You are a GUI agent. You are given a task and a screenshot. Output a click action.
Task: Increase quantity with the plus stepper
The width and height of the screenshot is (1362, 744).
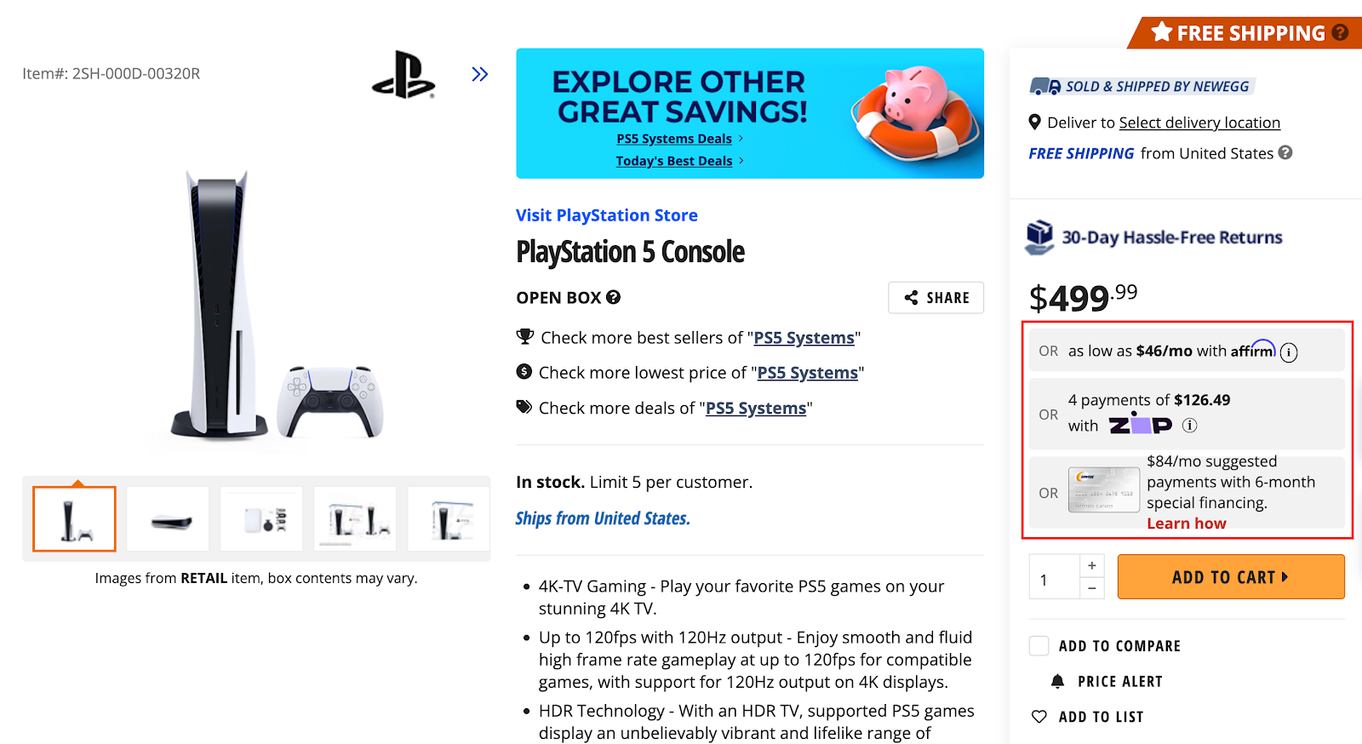click(1092, 564)
